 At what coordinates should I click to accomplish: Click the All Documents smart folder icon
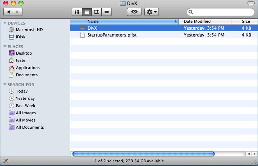coord(12,127)
